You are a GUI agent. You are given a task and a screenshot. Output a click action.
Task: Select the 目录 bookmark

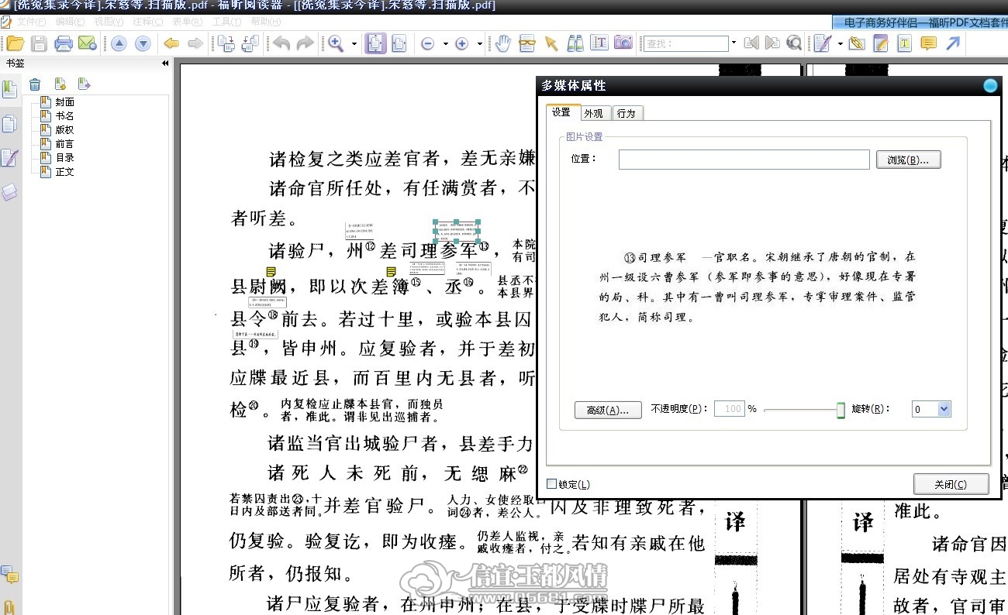tap(65, 157)
